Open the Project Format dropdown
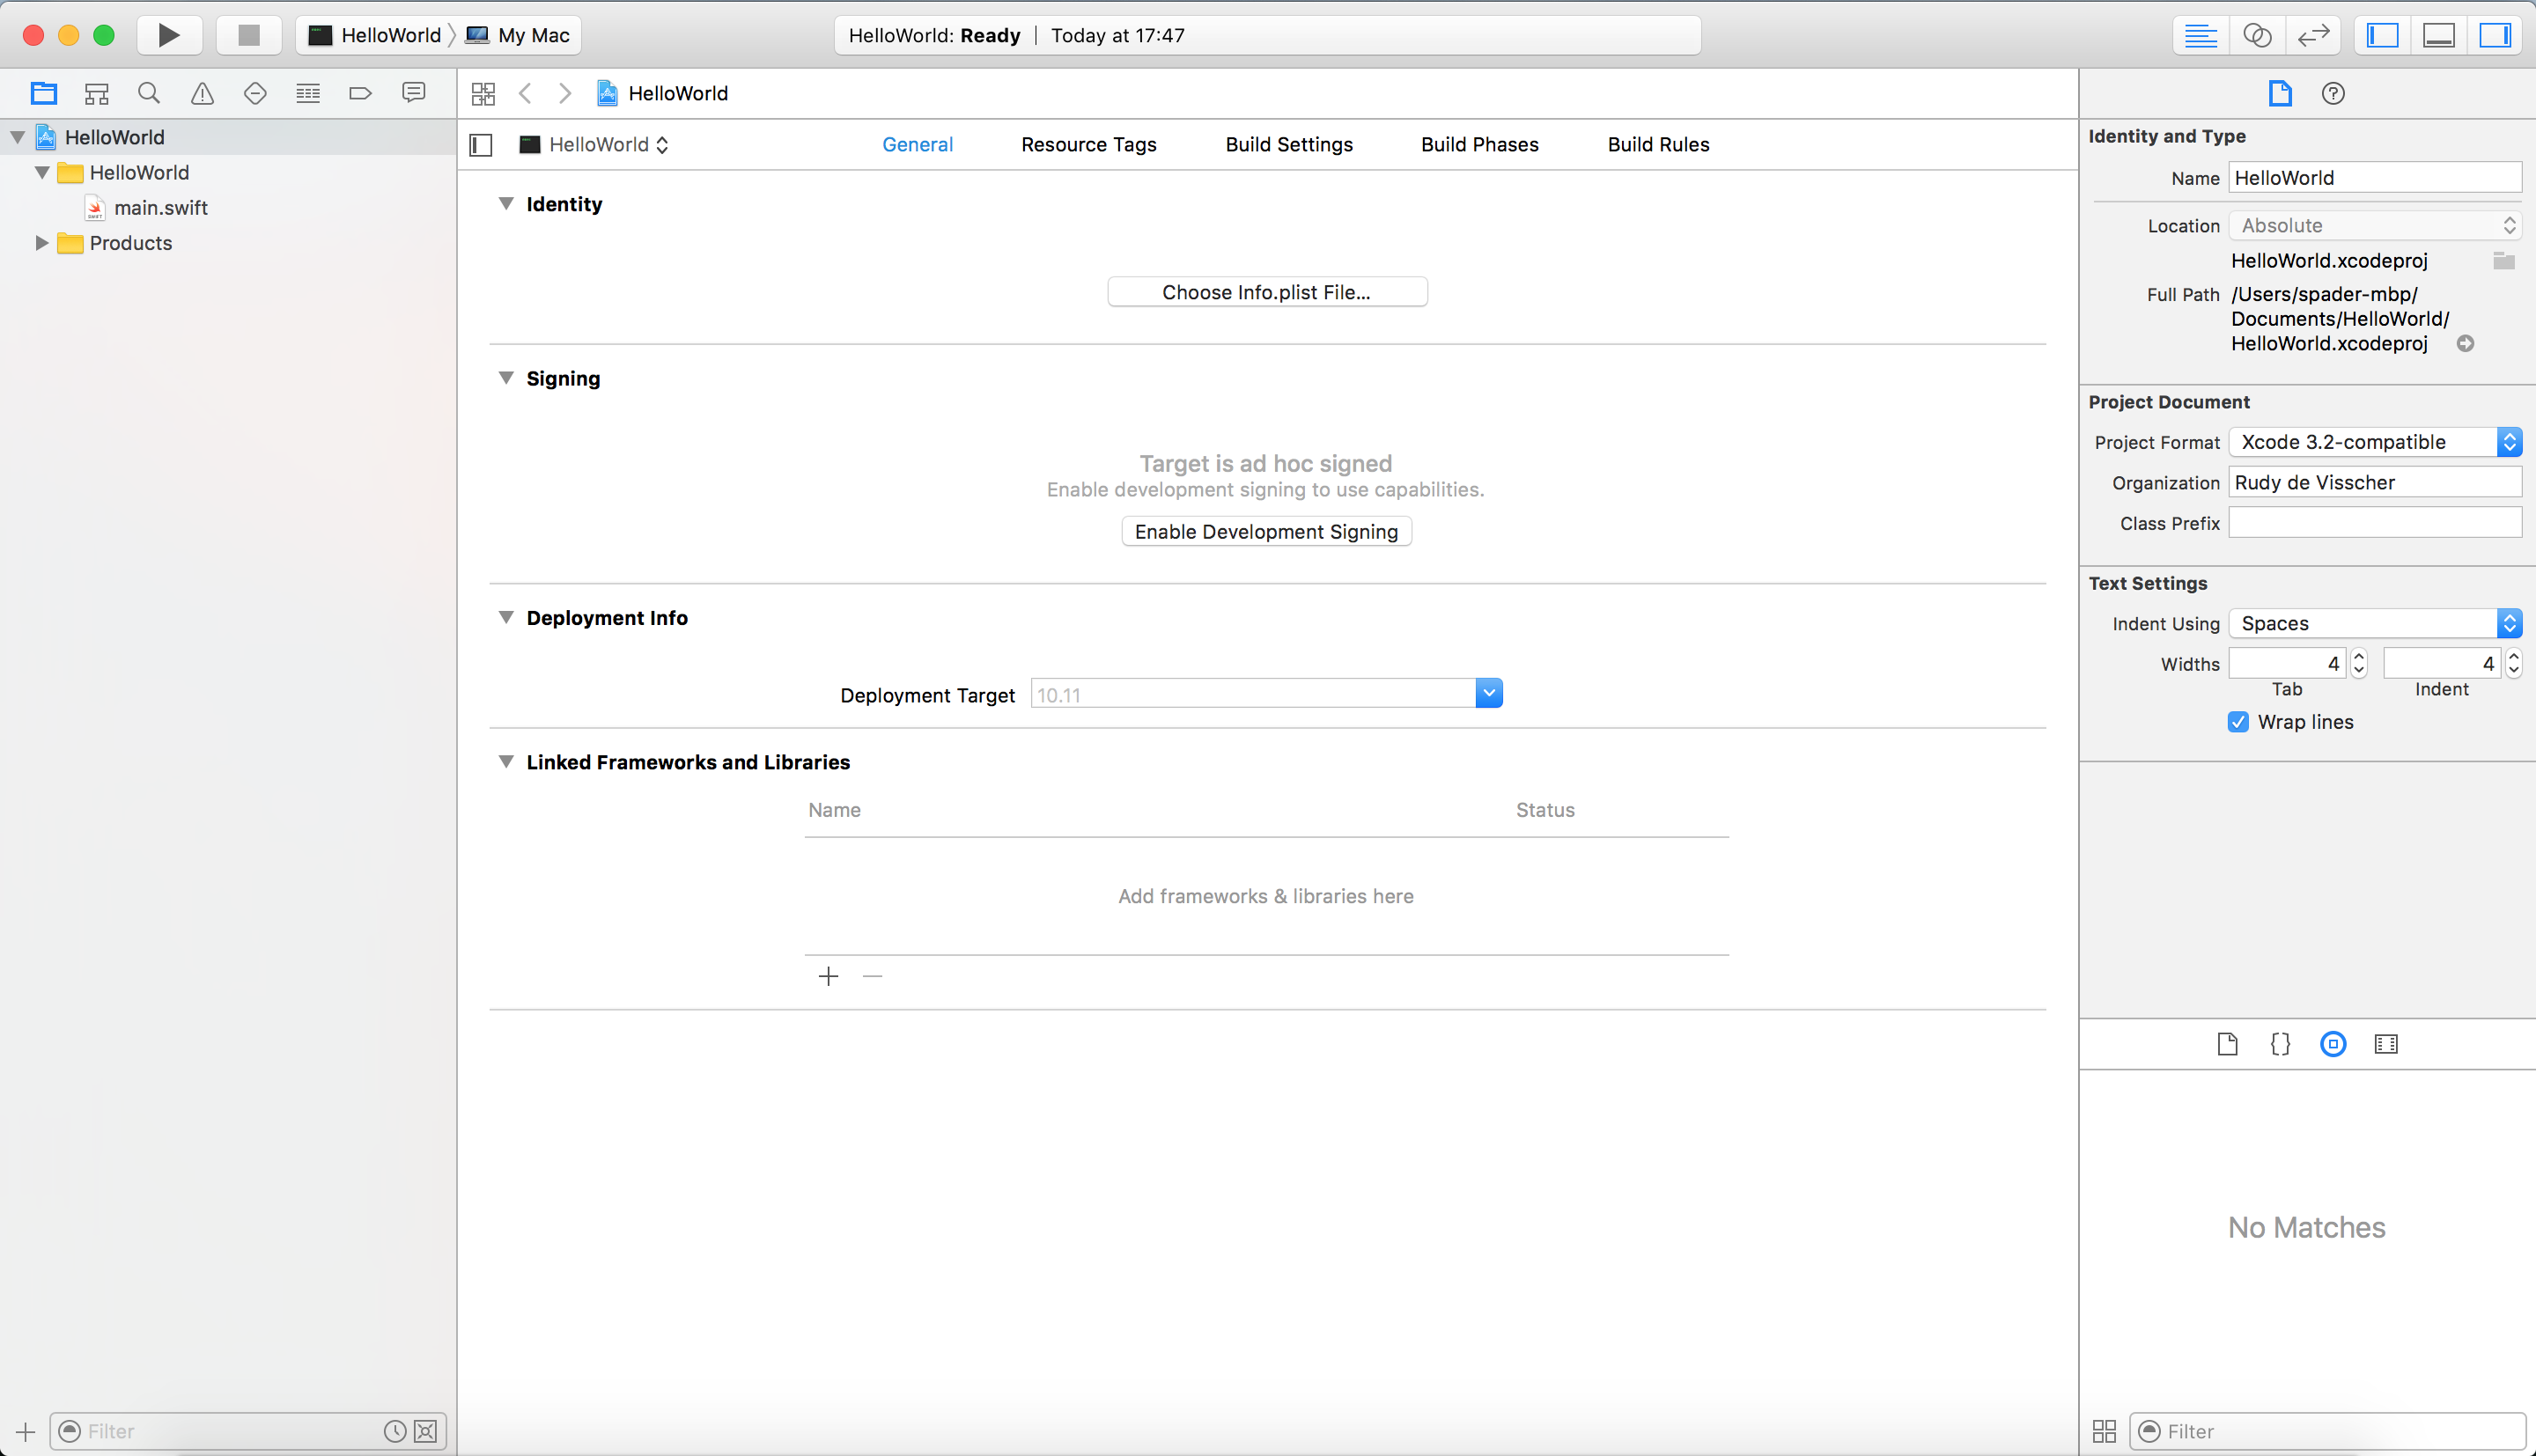The width and height of the screenshot is (2536, 1456). click(x=2375, y=442)
